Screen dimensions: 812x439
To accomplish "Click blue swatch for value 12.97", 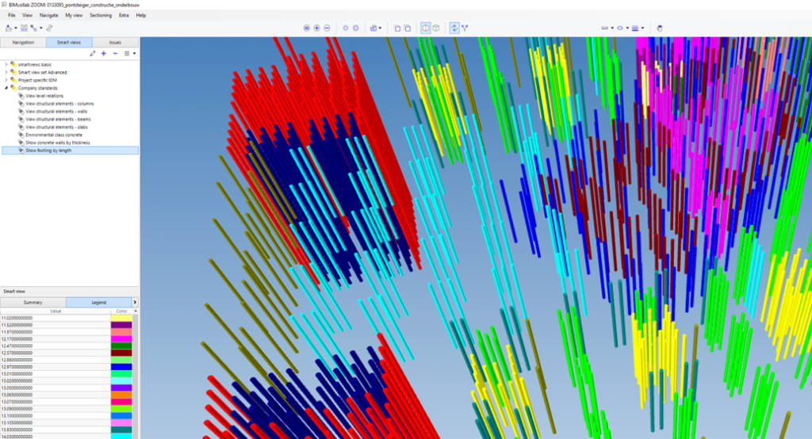I will pos(121,367).
